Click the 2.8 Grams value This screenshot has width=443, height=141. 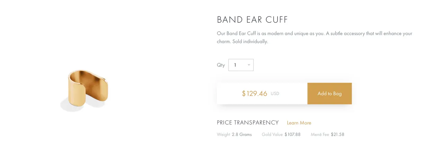coord(242,134)
